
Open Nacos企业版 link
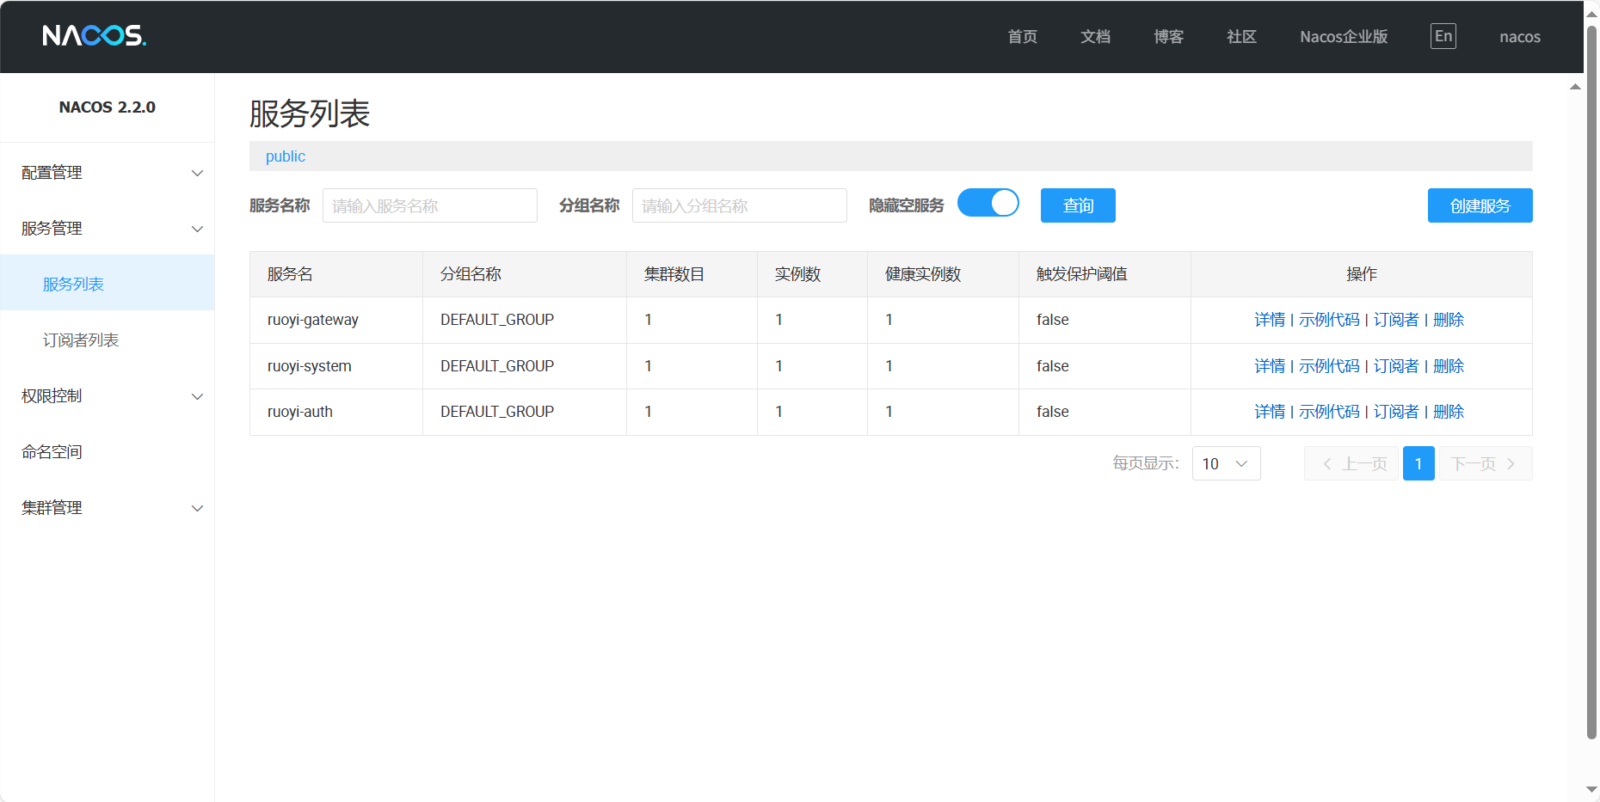1344,37
